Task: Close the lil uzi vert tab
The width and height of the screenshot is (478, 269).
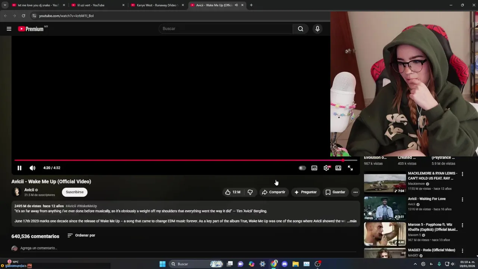Action: (123, 5)
